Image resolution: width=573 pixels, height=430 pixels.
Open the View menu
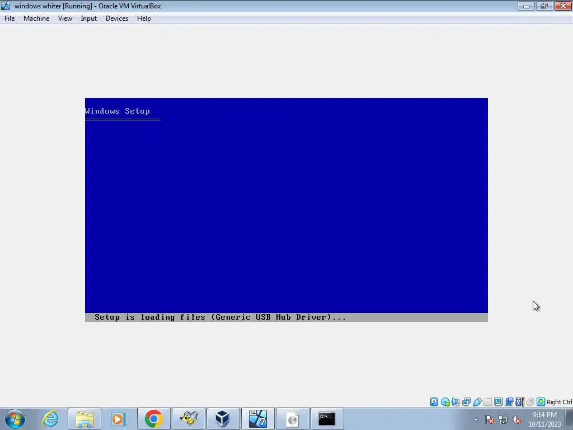(x=65, y=18)
